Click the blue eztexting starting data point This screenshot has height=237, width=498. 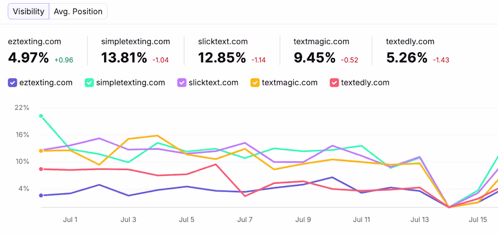coord(41,195)
